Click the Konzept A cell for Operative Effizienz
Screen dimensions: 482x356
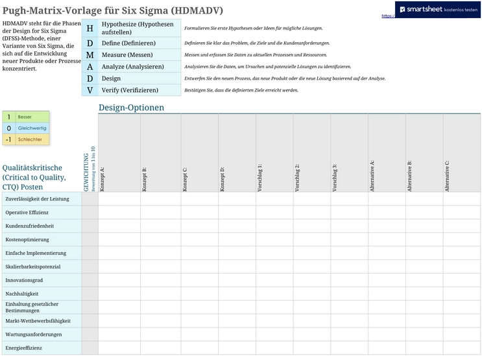[119, 213]
